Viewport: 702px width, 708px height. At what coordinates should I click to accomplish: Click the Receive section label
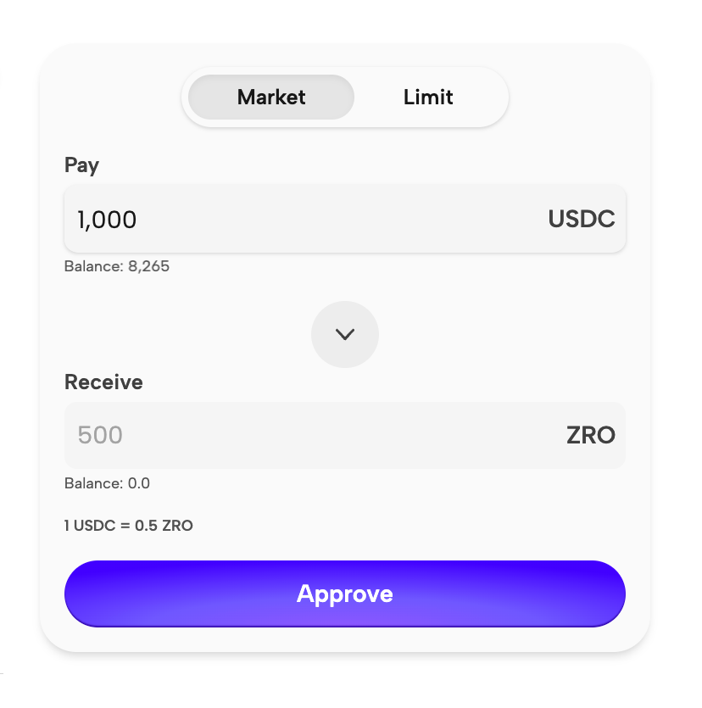[x=103, y=382]
